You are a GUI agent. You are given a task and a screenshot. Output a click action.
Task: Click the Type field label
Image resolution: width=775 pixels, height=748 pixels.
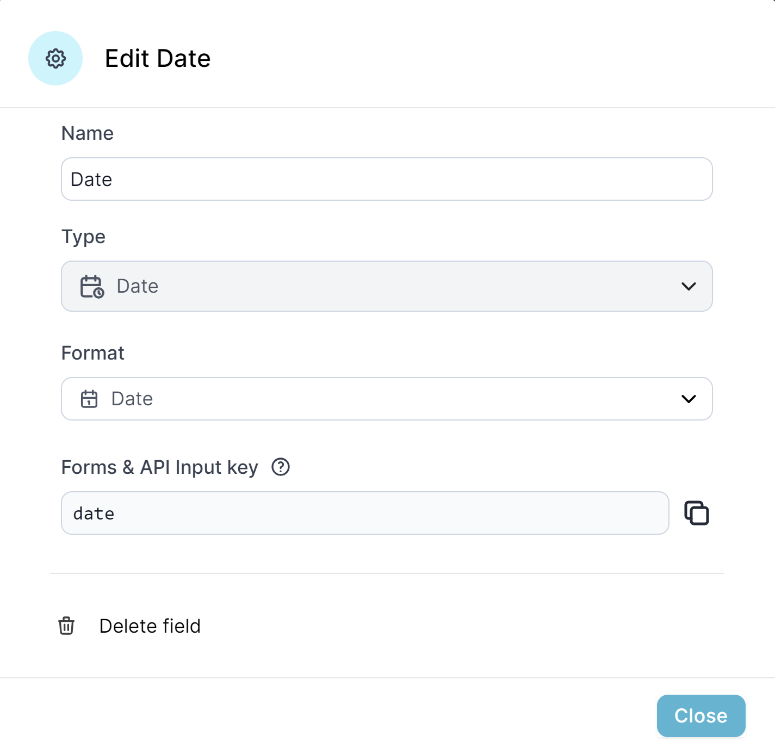click(x=83, y=237)
